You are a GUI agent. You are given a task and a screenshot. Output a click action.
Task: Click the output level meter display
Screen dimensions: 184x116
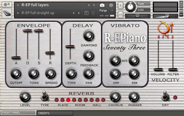click(x=165, y=7)
